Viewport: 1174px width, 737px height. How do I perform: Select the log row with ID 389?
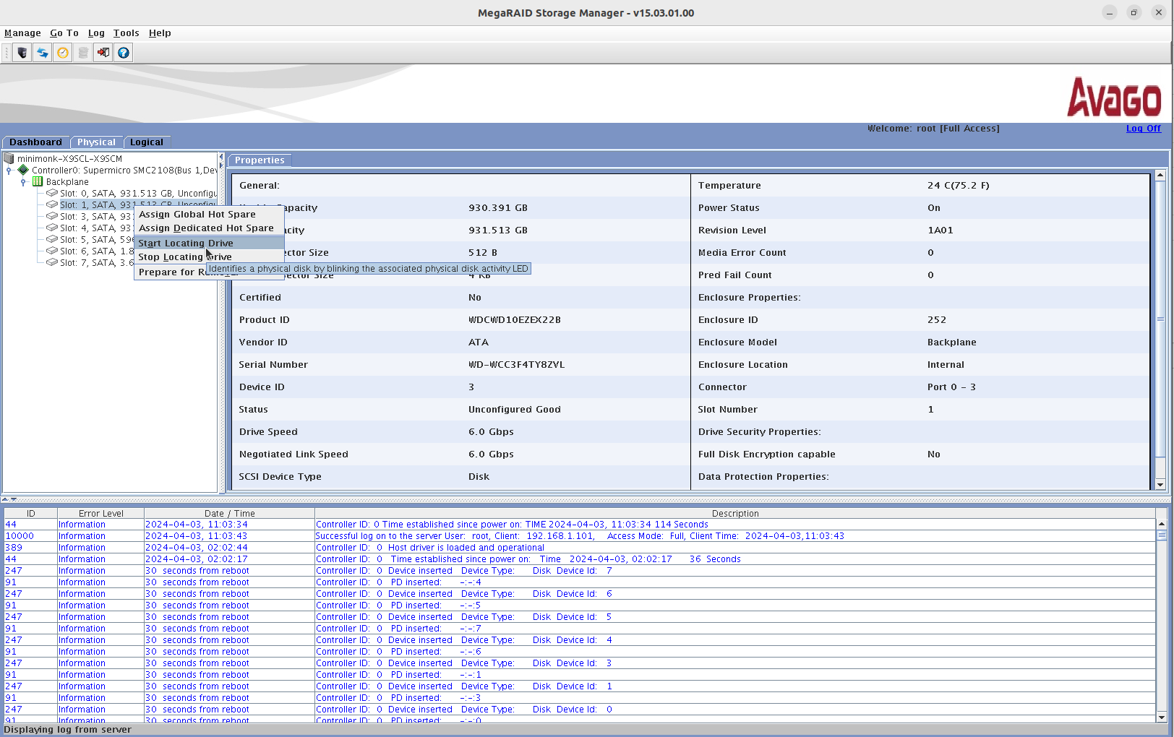[580, 548]
